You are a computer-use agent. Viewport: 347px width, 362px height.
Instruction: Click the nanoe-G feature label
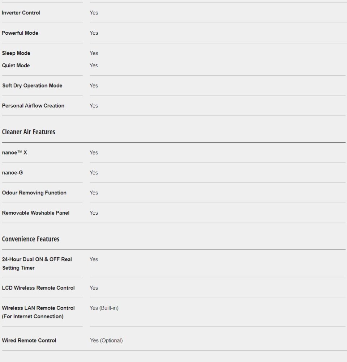(12, 172)
